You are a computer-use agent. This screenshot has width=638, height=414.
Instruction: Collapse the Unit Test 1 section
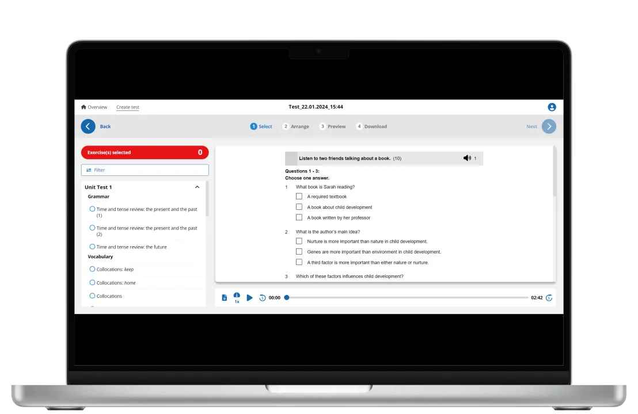[x=197, y=187]
